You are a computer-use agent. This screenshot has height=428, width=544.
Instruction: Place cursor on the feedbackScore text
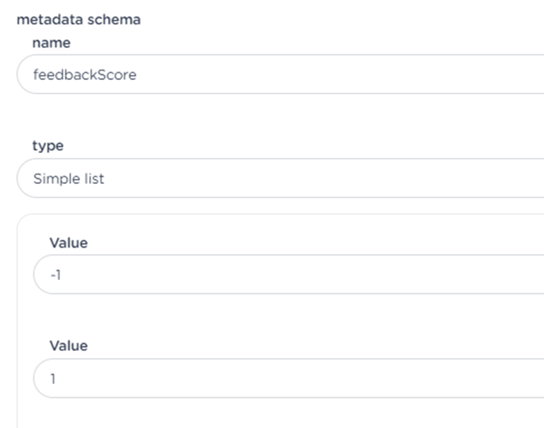85,74
